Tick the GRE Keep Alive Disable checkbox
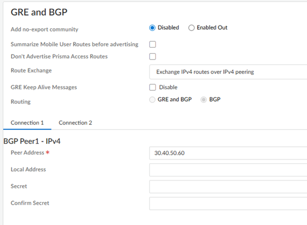Screen dimensions: 307x225 (153, 87)
